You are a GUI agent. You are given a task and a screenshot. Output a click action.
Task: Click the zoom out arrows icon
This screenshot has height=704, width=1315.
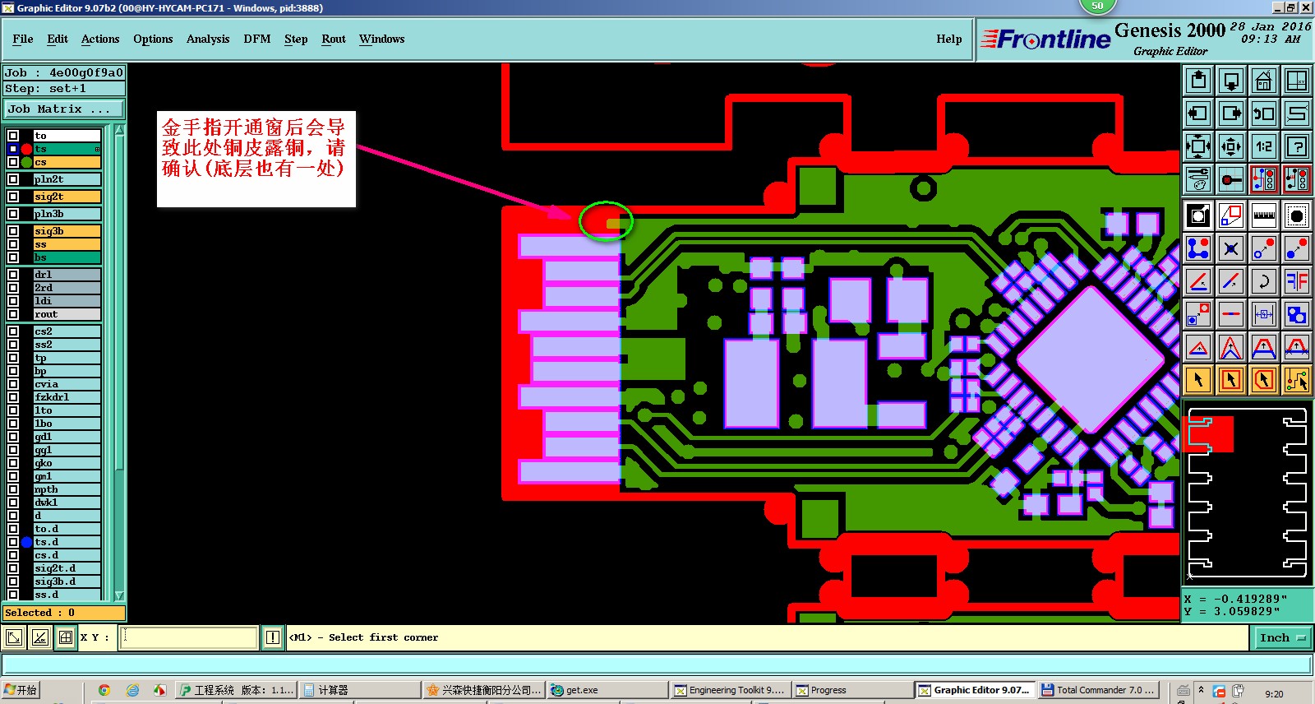1231,146
